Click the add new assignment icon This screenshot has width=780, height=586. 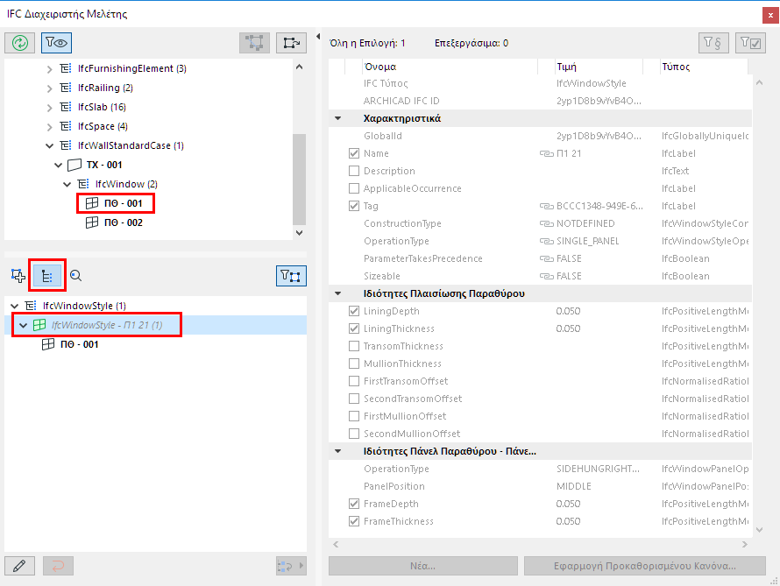click(x=18, y=275)
